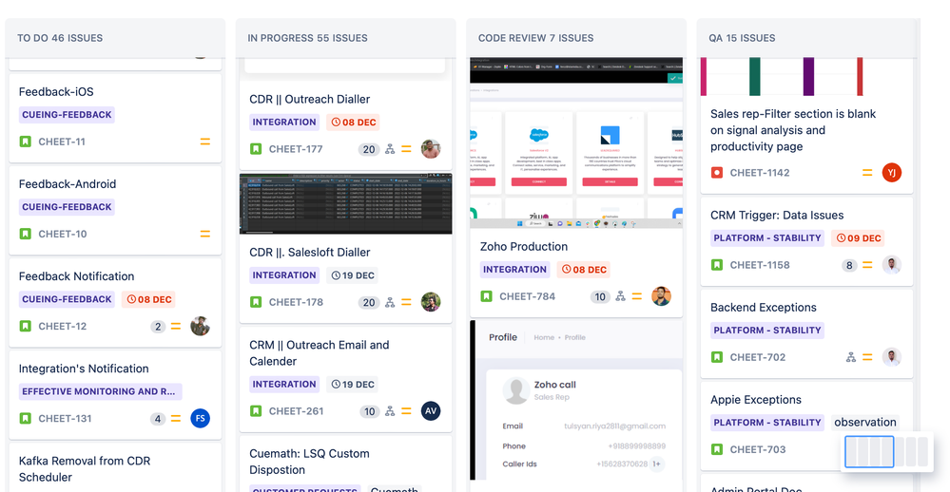Click the story icon beside CHEET-702
The width and height of the screenshot is (950, 492).
[x=717, y=357]
